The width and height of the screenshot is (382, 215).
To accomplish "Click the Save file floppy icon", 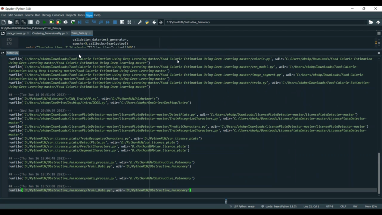I will [x=17, y=22].
